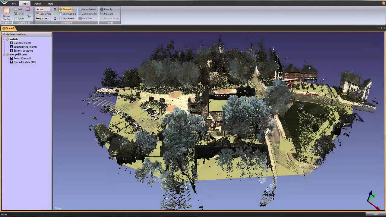Select the Scene 1 tab
Viewport: 386px width, 217px height.
click(x=8, y=28)
